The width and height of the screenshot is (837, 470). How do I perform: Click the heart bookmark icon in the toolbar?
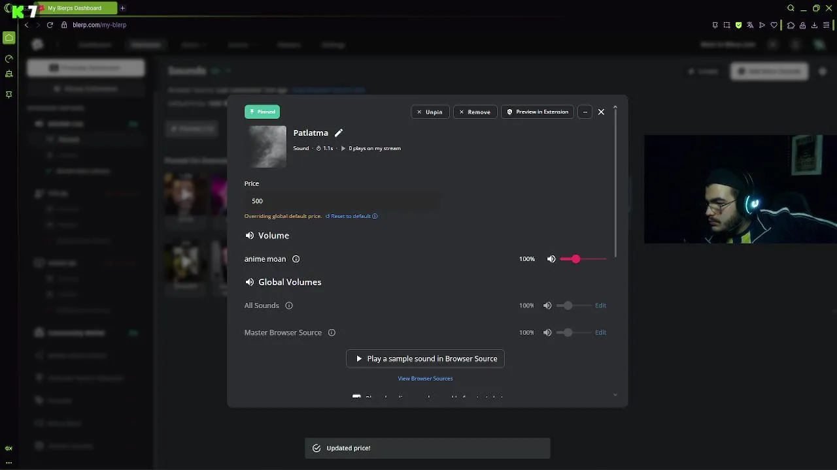click(x=774, y=25)
